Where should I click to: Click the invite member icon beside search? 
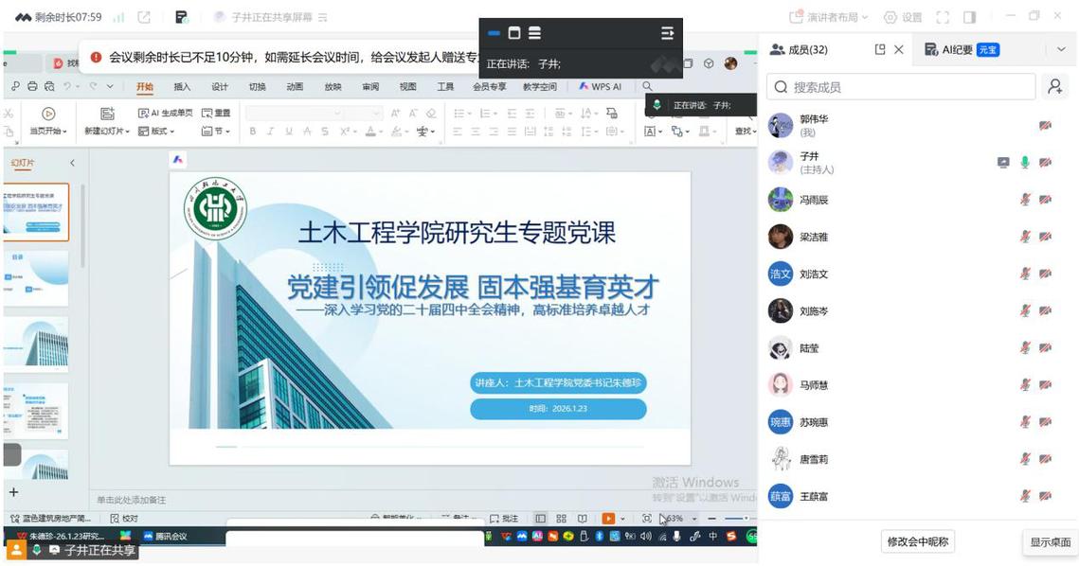click(1054, 87)
